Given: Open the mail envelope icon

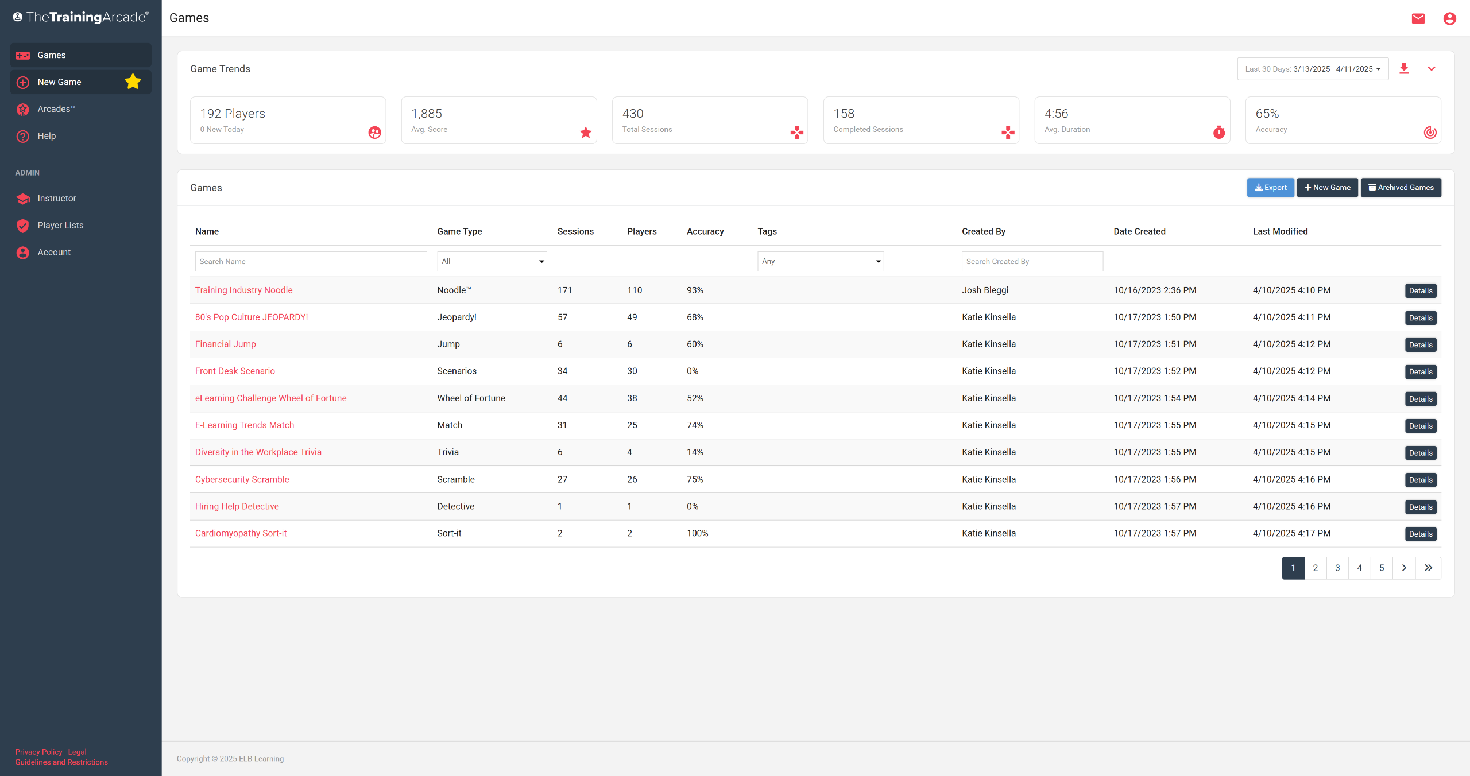Looking at the screenshot, I should (x=1418, y=18).
